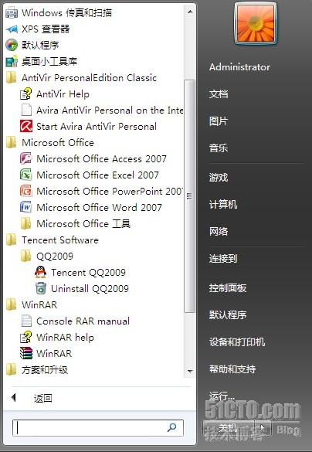
Task: Click the red Avira AntiVir umbrella icon
Action: point(26,126)
